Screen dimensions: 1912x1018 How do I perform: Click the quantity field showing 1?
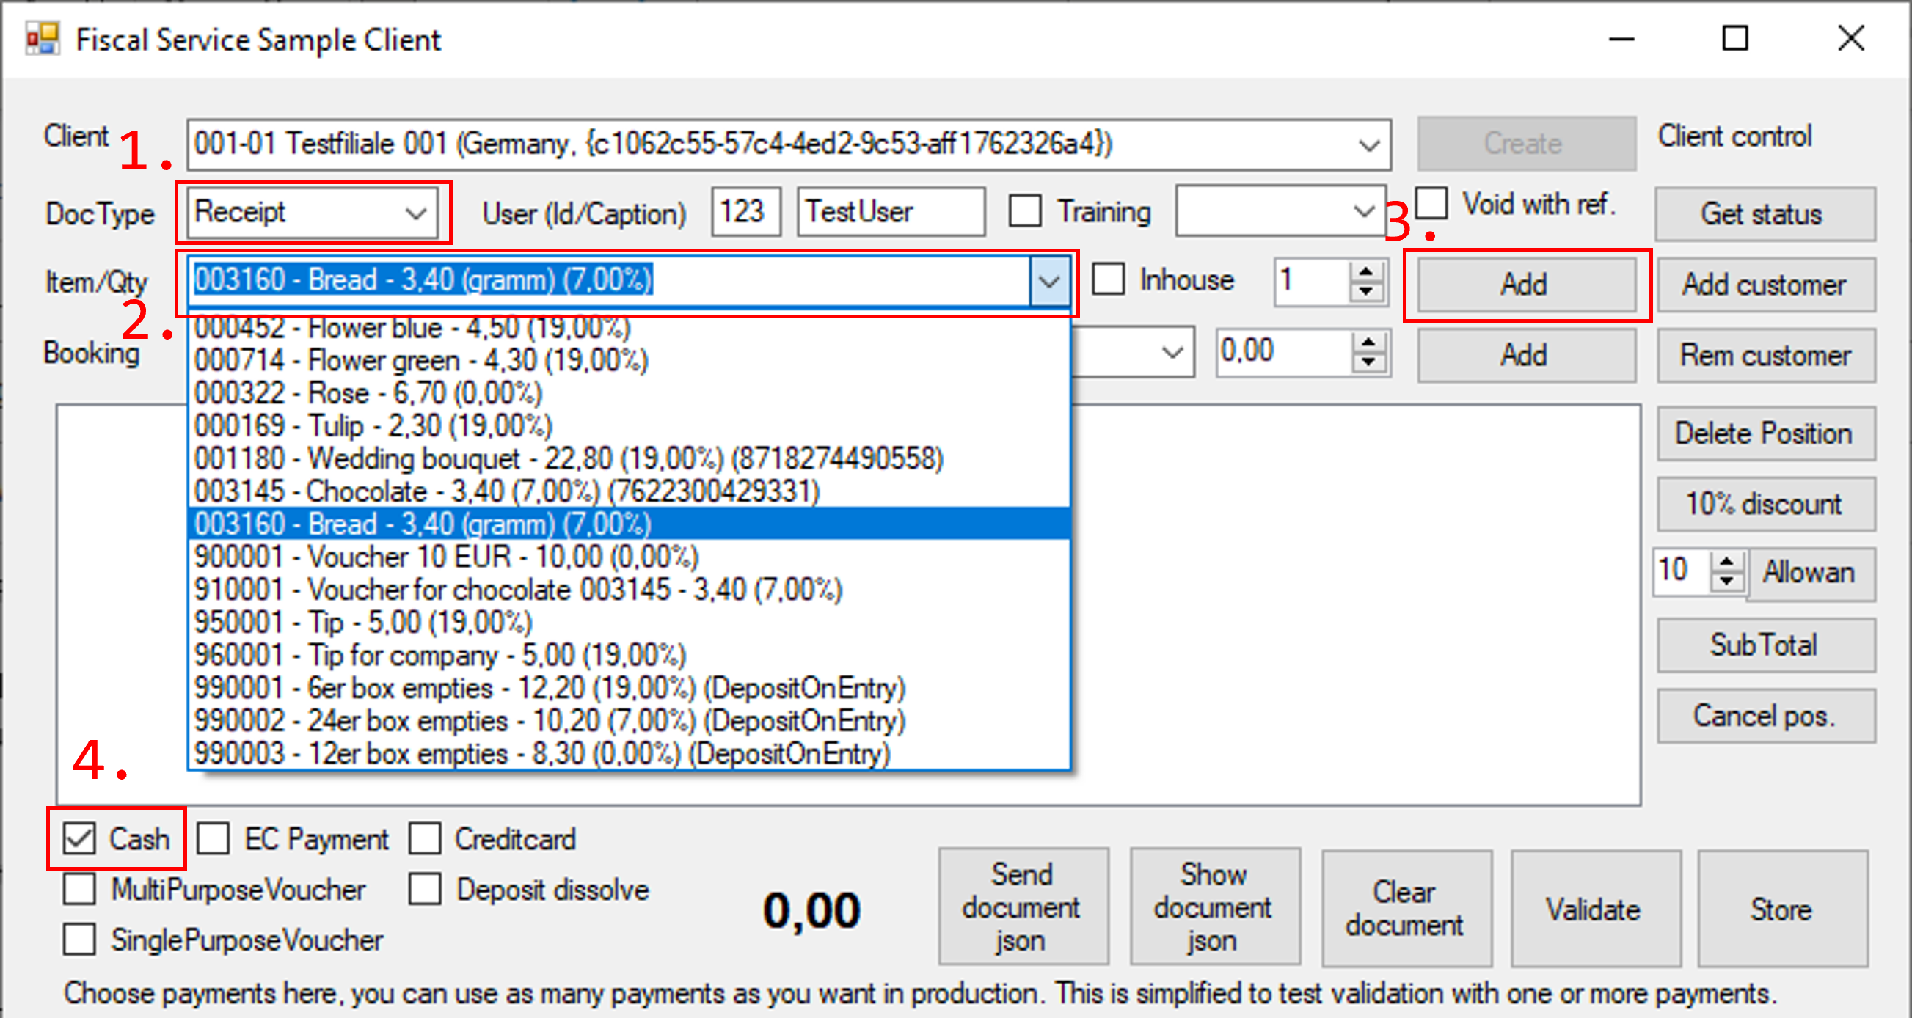[1313, 281]
